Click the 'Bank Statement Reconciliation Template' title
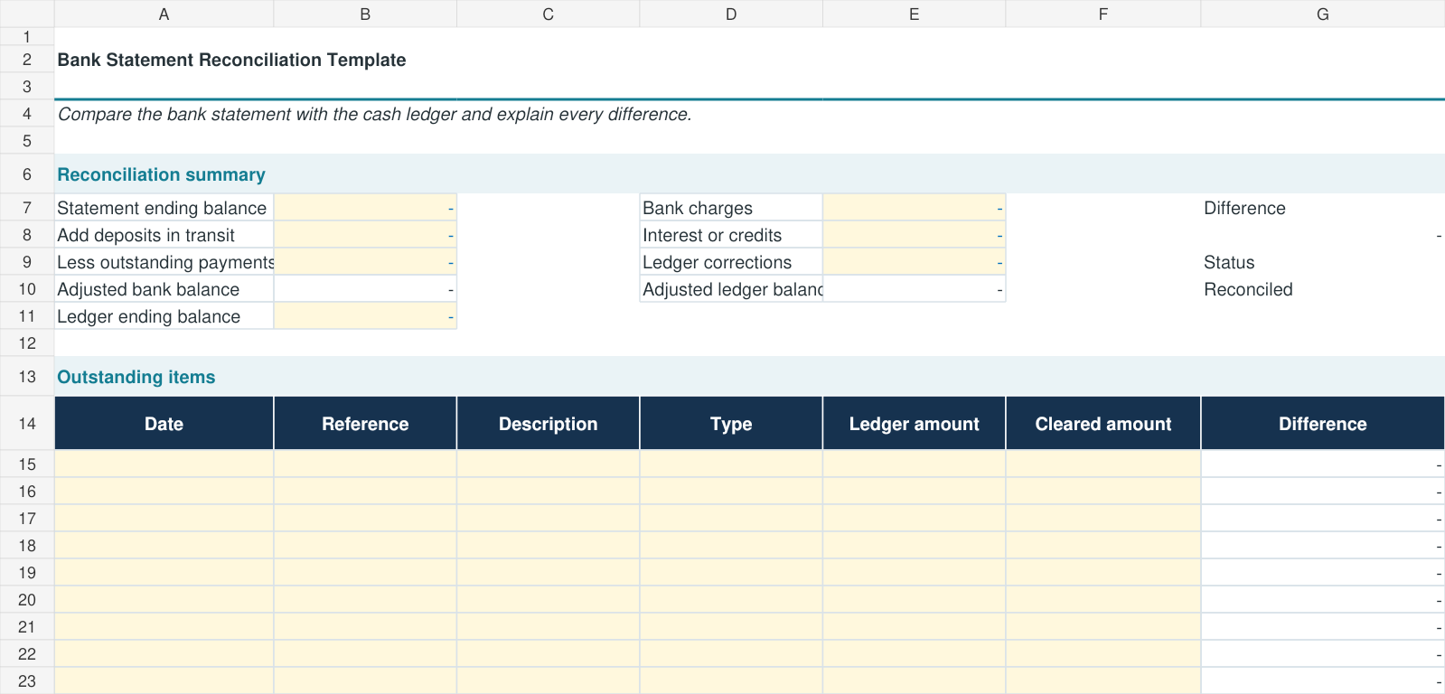 [231, 60]
